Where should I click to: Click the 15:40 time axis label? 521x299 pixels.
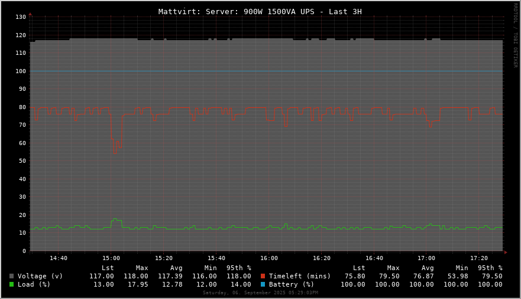216,258
